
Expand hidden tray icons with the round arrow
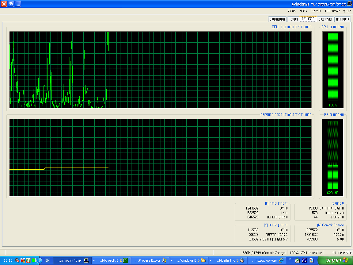click(x=40, y=260)
